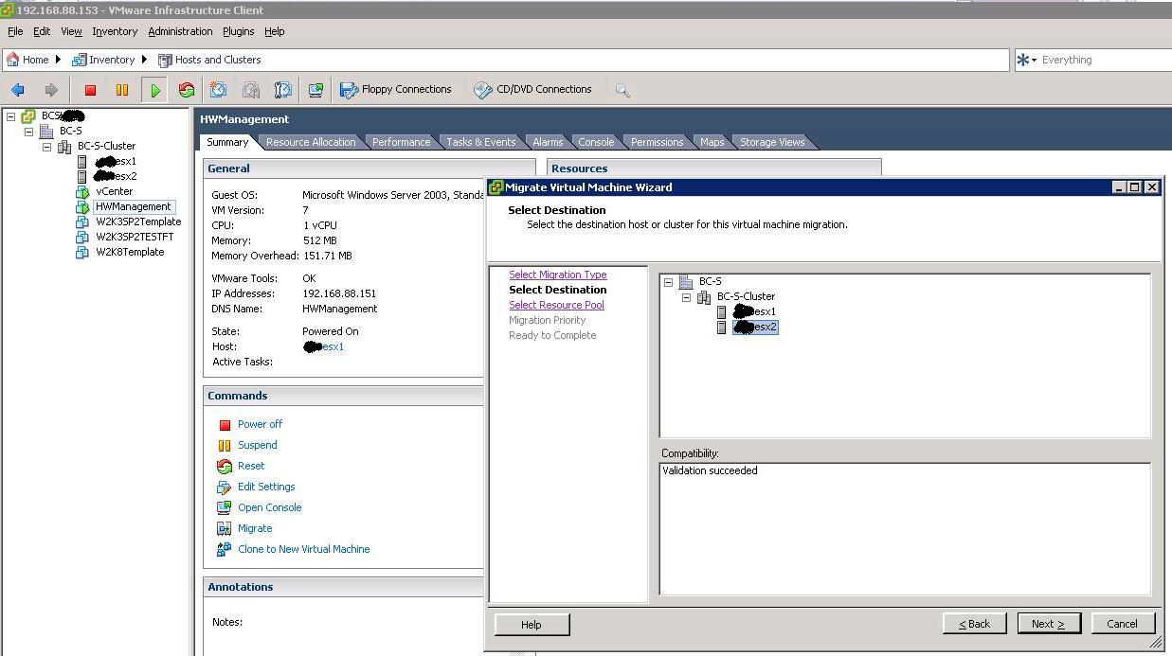Switch to the Alarms tab
The height and width of the screenshot is (656, 1172).
[548, 142]
